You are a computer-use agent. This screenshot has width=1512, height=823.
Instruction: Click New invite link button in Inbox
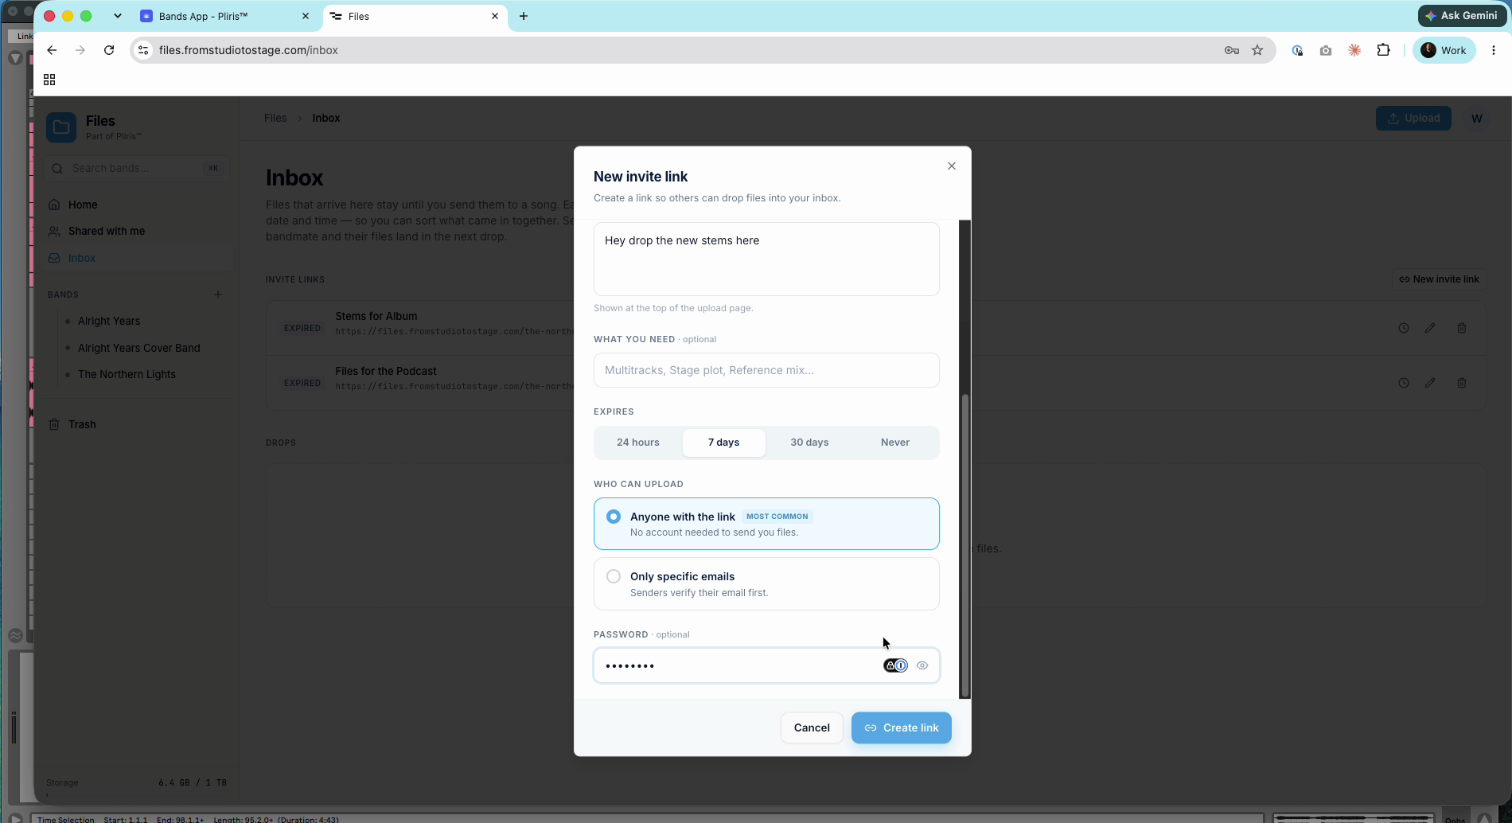1439,279
